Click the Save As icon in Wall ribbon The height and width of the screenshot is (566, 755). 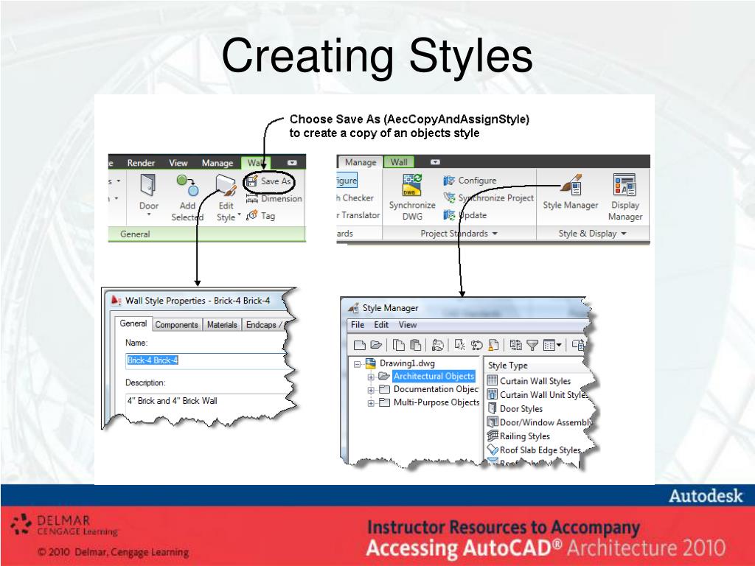coord(251,181)
